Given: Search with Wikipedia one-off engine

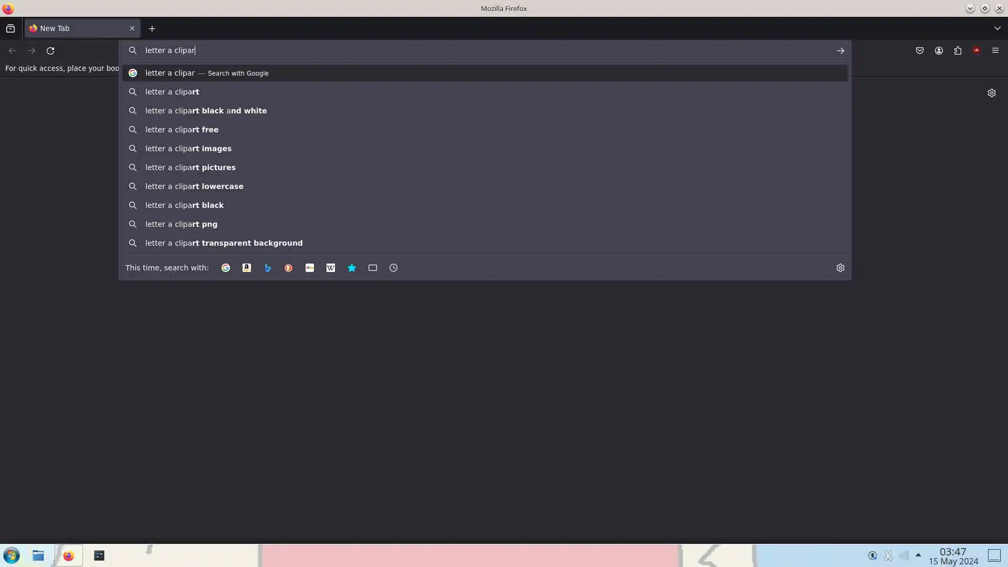Looking at the screenshot, I should tap(331, 268).
